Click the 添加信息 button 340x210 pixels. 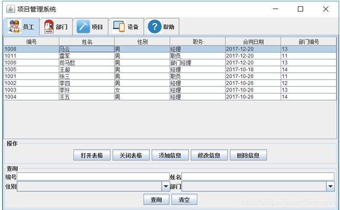170,155
